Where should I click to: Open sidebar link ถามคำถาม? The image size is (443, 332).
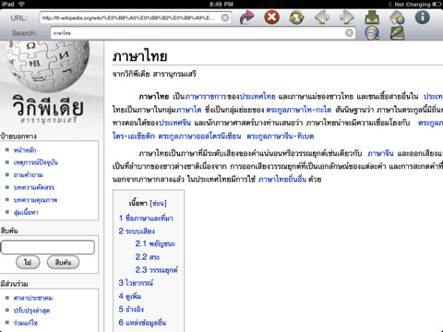(29, 175)
